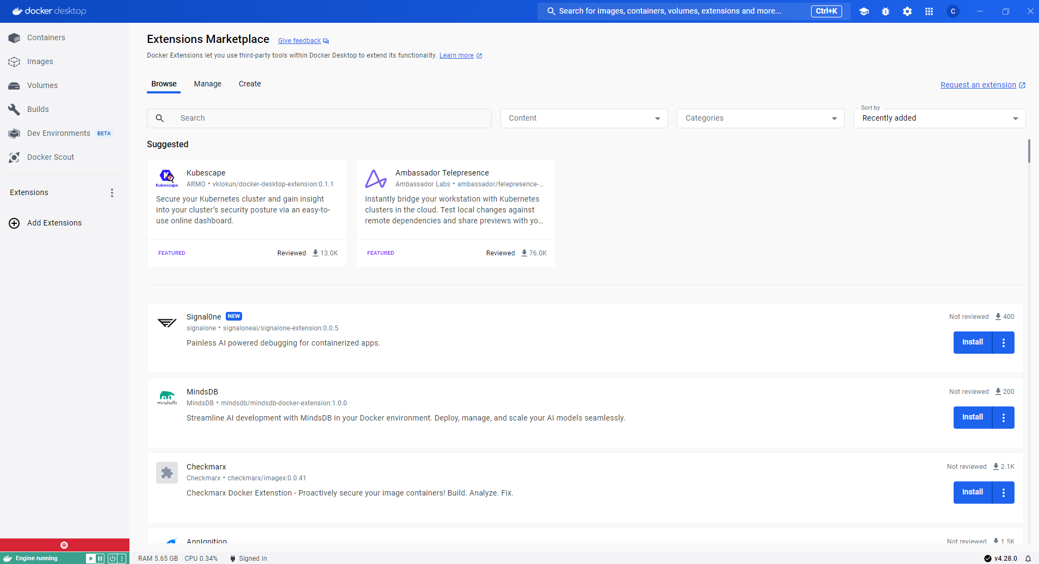Open Settings via the gear icon

907,11
